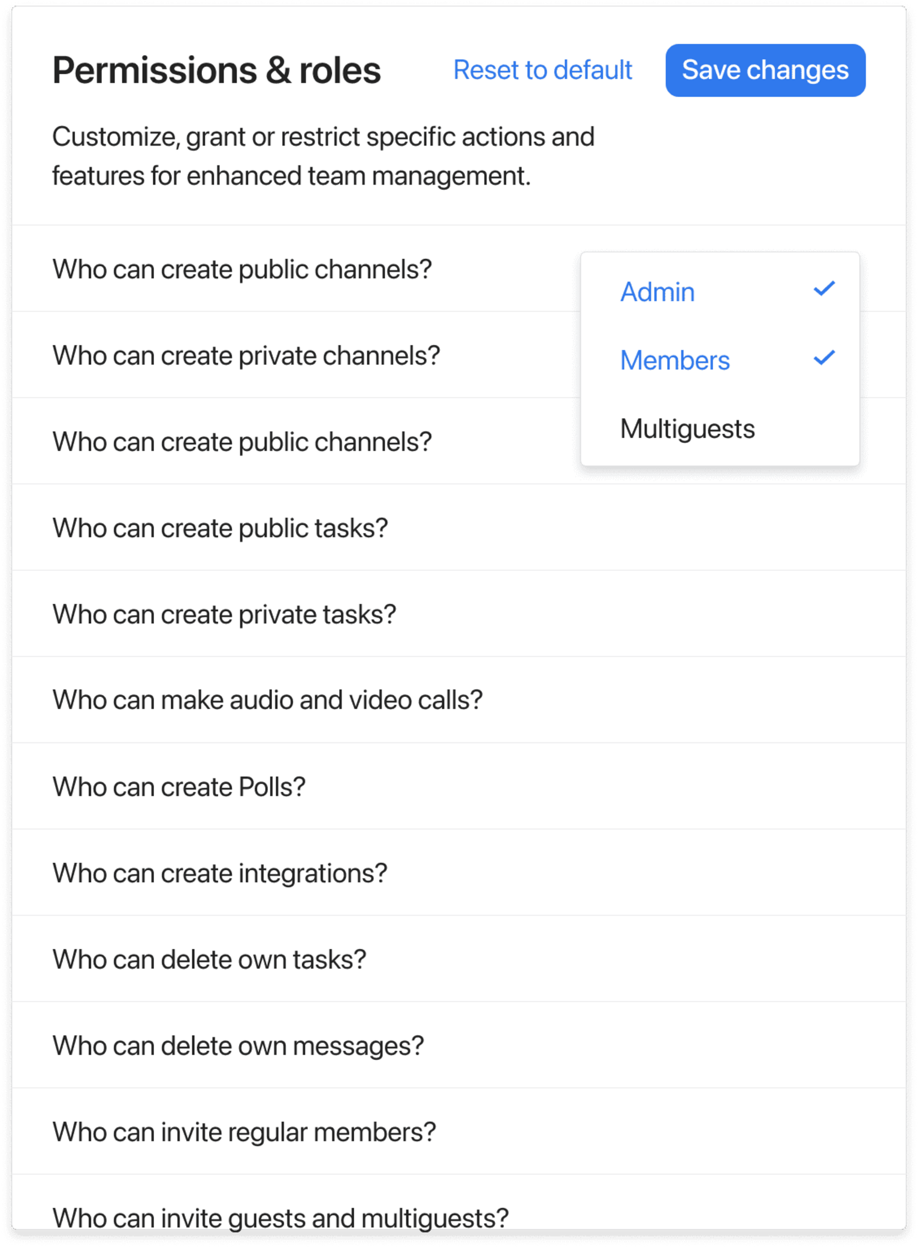Open the invite regular members permission setting
The image size is (918, 1247).
(x=243, y=1131)
